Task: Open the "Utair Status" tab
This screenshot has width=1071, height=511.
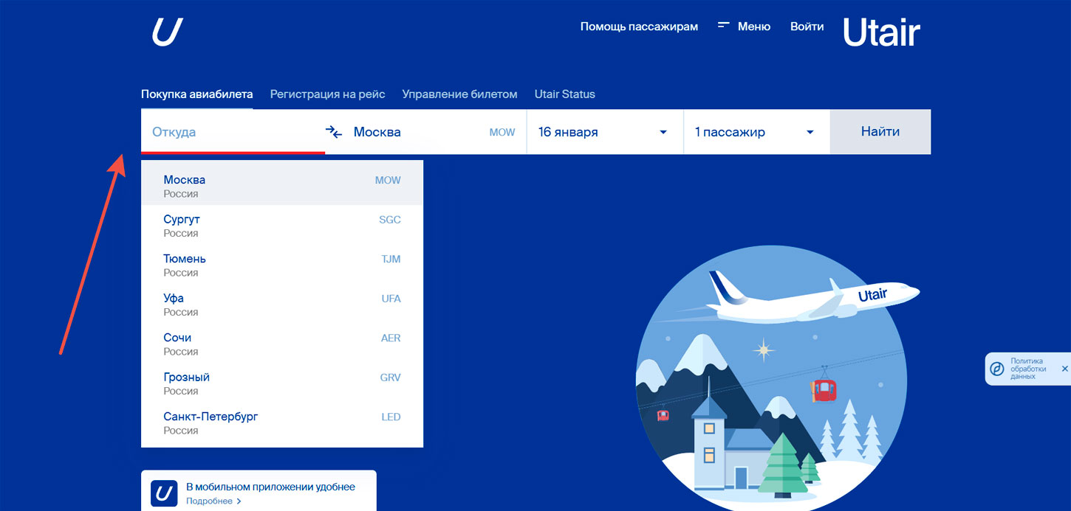Action: [565, 94]
